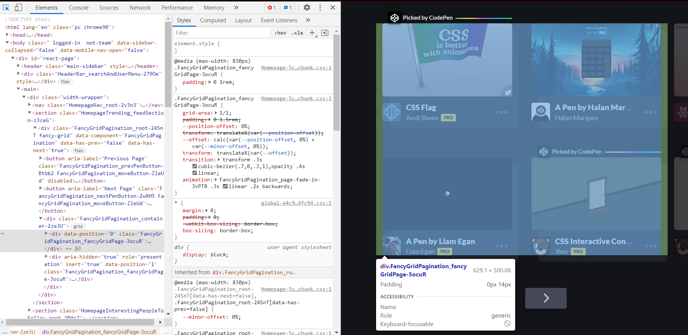
Task: Show more DevTools panel tabs
Action: coord(236,7)
